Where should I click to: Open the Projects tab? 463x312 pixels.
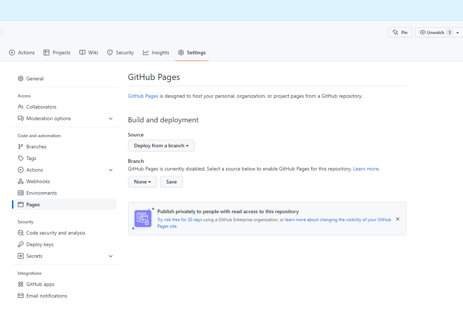click(57, 52)
